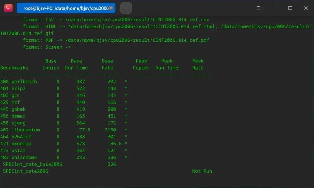This screenshot has height=188, width=314.
Task: Open a new terminal tab with plus button
Action: pos(126,8)
